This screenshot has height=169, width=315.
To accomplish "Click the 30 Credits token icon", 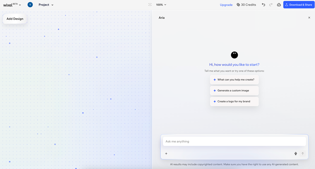I will coord(238,5).
